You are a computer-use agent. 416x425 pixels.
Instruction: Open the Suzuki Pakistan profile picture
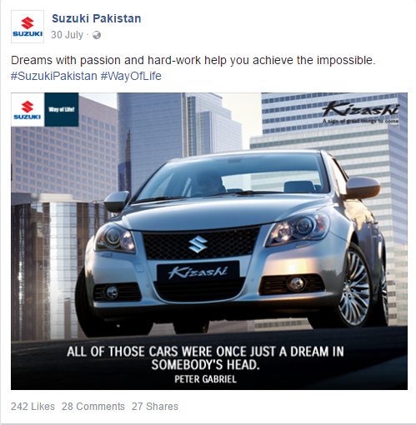pos(28,27)
